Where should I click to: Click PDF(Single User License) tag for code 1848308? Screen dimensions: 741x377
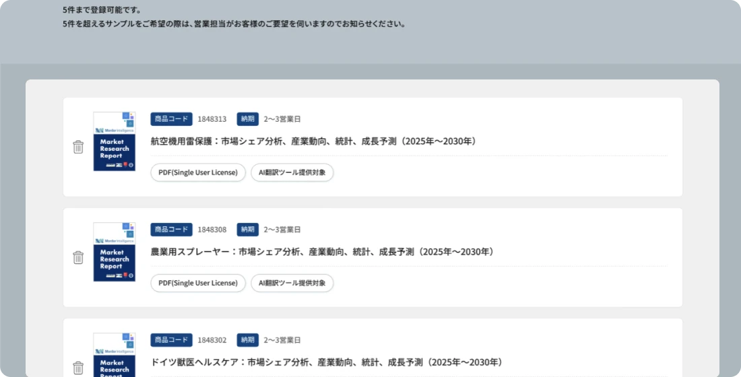coord(198,283)
